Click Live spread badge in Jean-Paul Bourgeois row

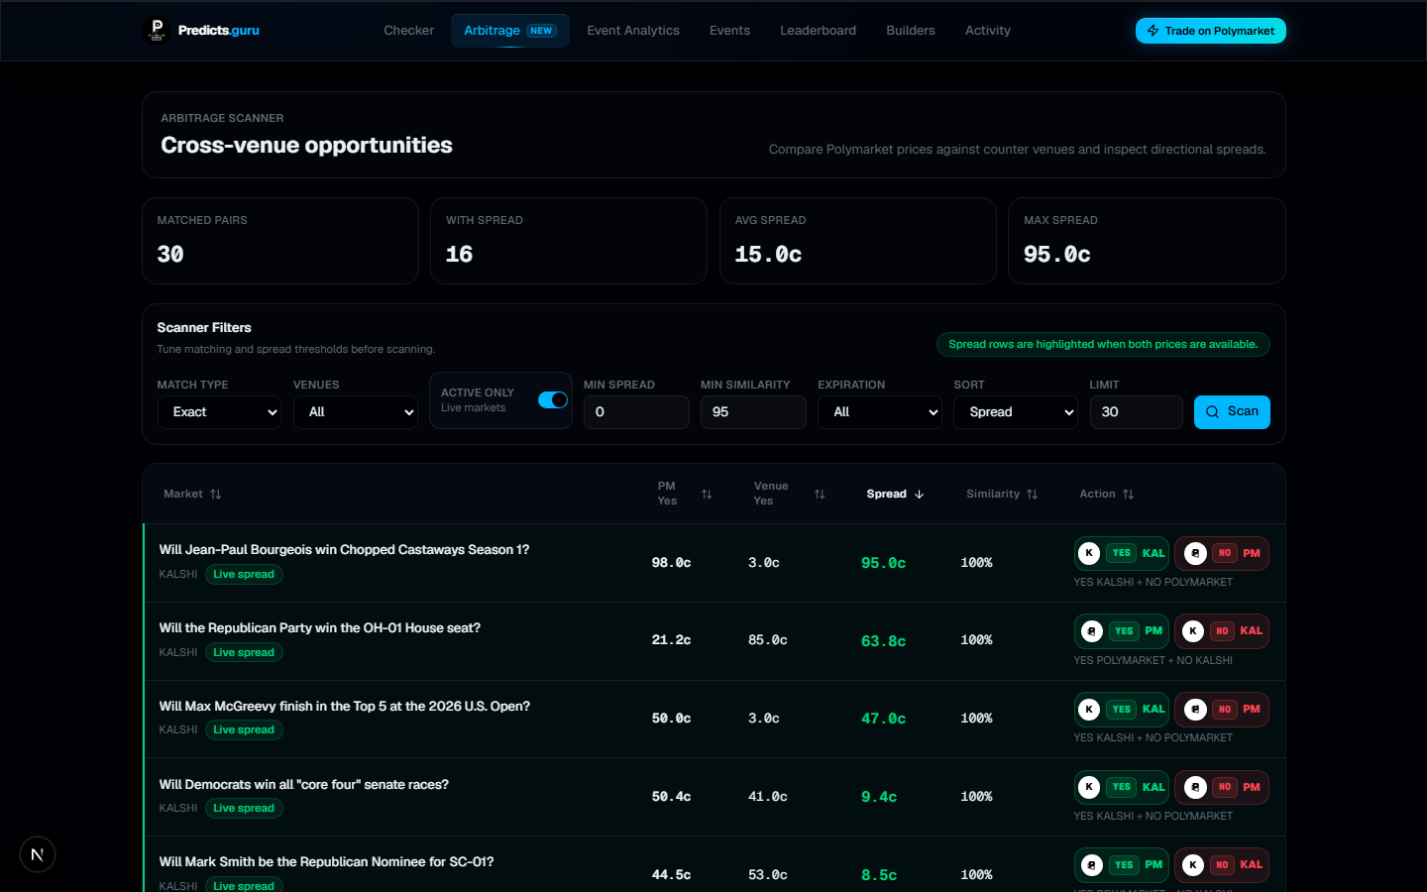click(244, 575)
